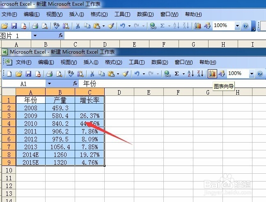The width and height of the screenshot is (266, 202).
Task: Click the Save icon in embedded Excel toolbar
Action: click(x=28, y=74)
